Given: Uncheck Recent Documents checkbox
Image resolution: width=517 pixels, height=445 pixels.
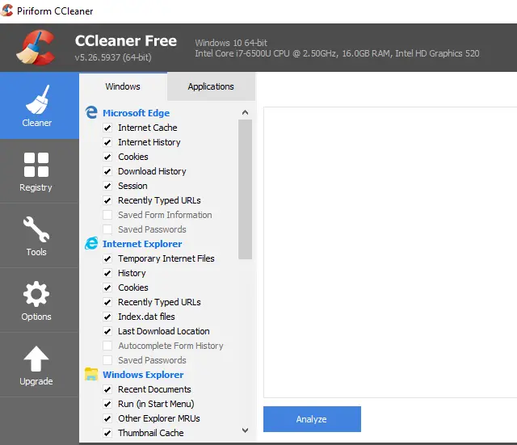Looking at the screenshot, I should 107,389.
